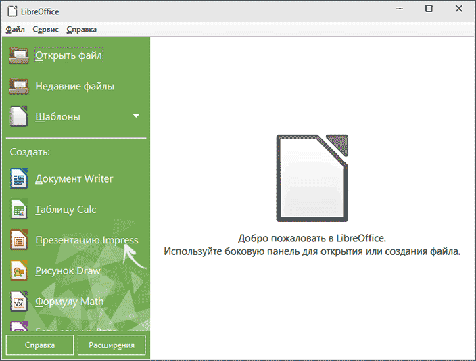The width and height of the screenshot is (476, 361).
Task: Click the Templates document icon
Action: [x=19, y=116]
